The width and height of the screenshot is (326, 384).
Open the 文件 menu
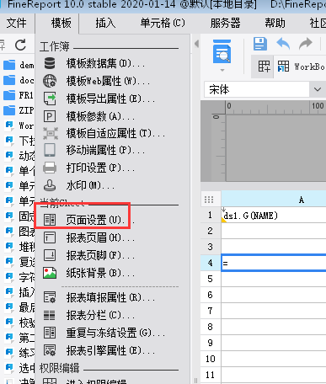click(17, 23)
